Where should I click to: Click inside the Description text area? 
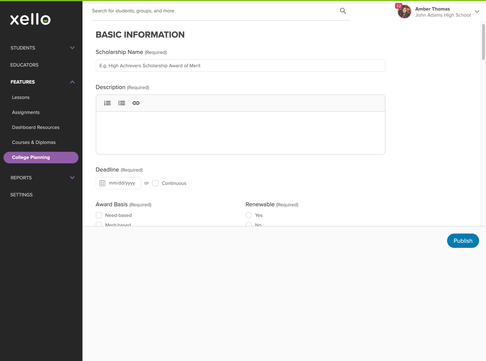tap(240, 133)
